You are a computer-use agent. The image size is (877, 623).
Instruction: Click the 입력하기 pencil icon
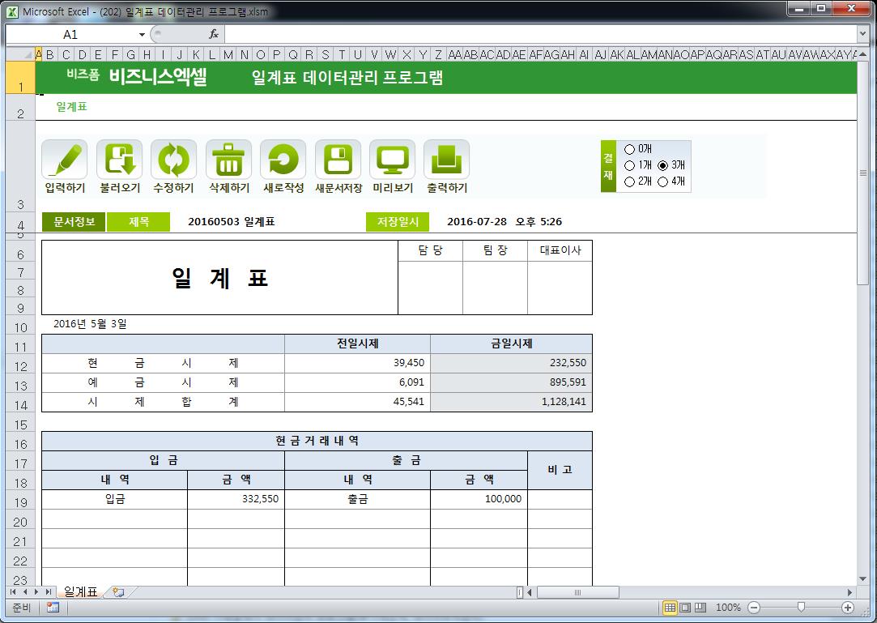pyautogui.click(x=64, y=160)
